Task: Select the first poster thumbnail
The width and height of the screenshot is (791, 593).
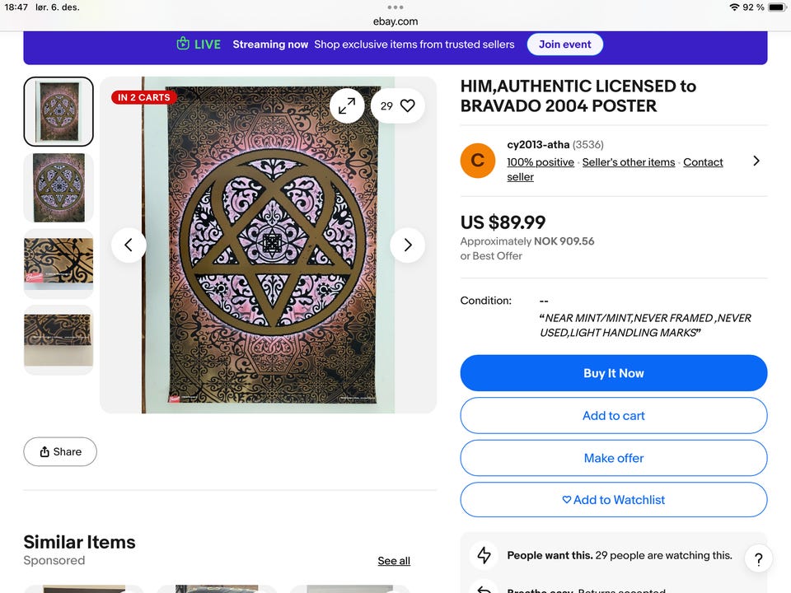Action: pyautogui.click(x=59, y=111)
